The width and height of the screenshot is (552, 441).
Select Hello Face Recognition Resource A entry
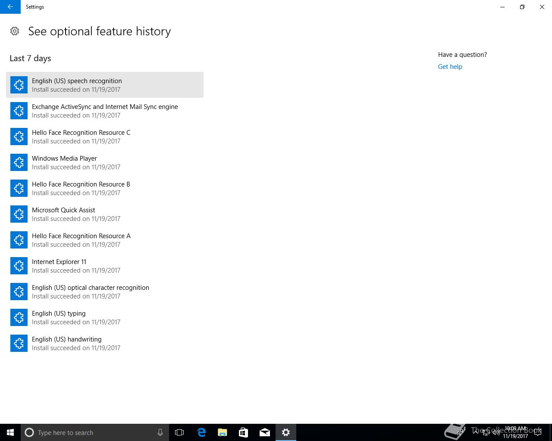pos(105,240)
